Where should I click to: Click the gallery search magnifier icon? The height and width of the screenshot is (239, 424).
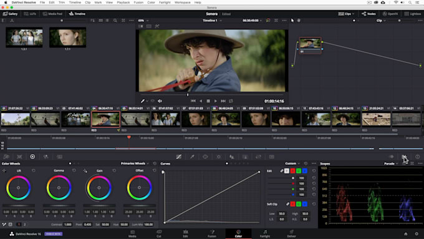coord(115,21)
